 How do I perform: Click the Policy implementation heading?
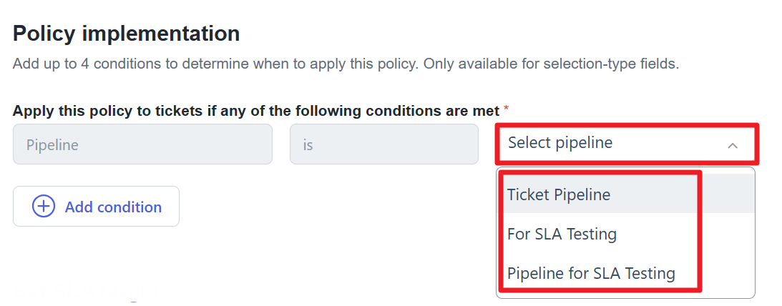tap(126, 34)
